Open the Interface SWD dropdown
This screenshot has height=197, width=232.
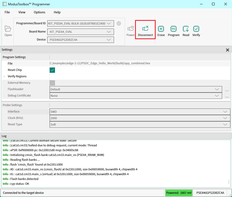click(x=225, y=112)
